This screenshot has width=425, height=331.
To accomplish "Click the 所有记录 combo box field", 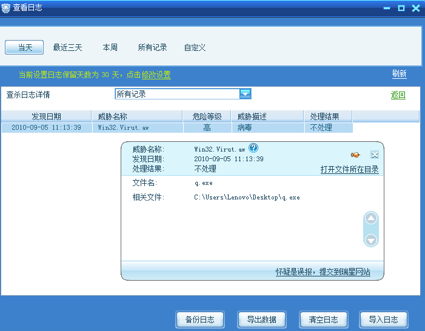I will tap(183, 94).
